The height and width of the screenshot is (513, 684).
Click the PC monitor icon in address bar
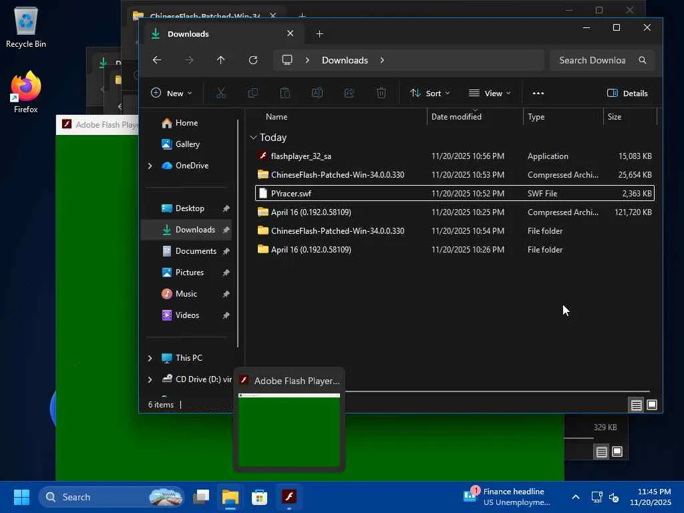pos(287,60)
